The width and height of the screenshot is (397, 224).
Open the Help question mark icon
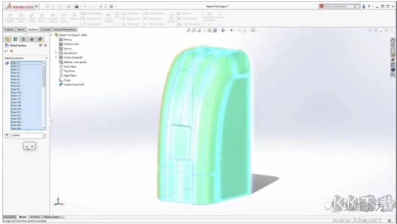click(369, 6)
